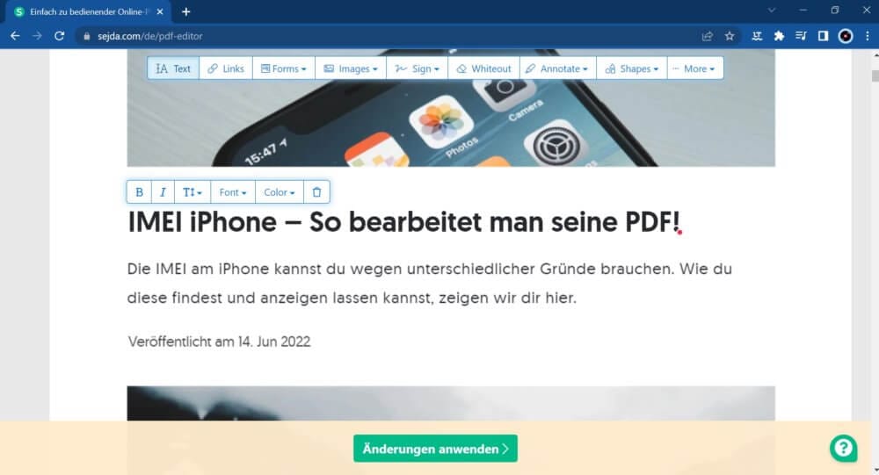Click the paragraph starting 'Die IMEI am iPhone'
The width and height of the screenshot is (879, 475).
point(430,284)
